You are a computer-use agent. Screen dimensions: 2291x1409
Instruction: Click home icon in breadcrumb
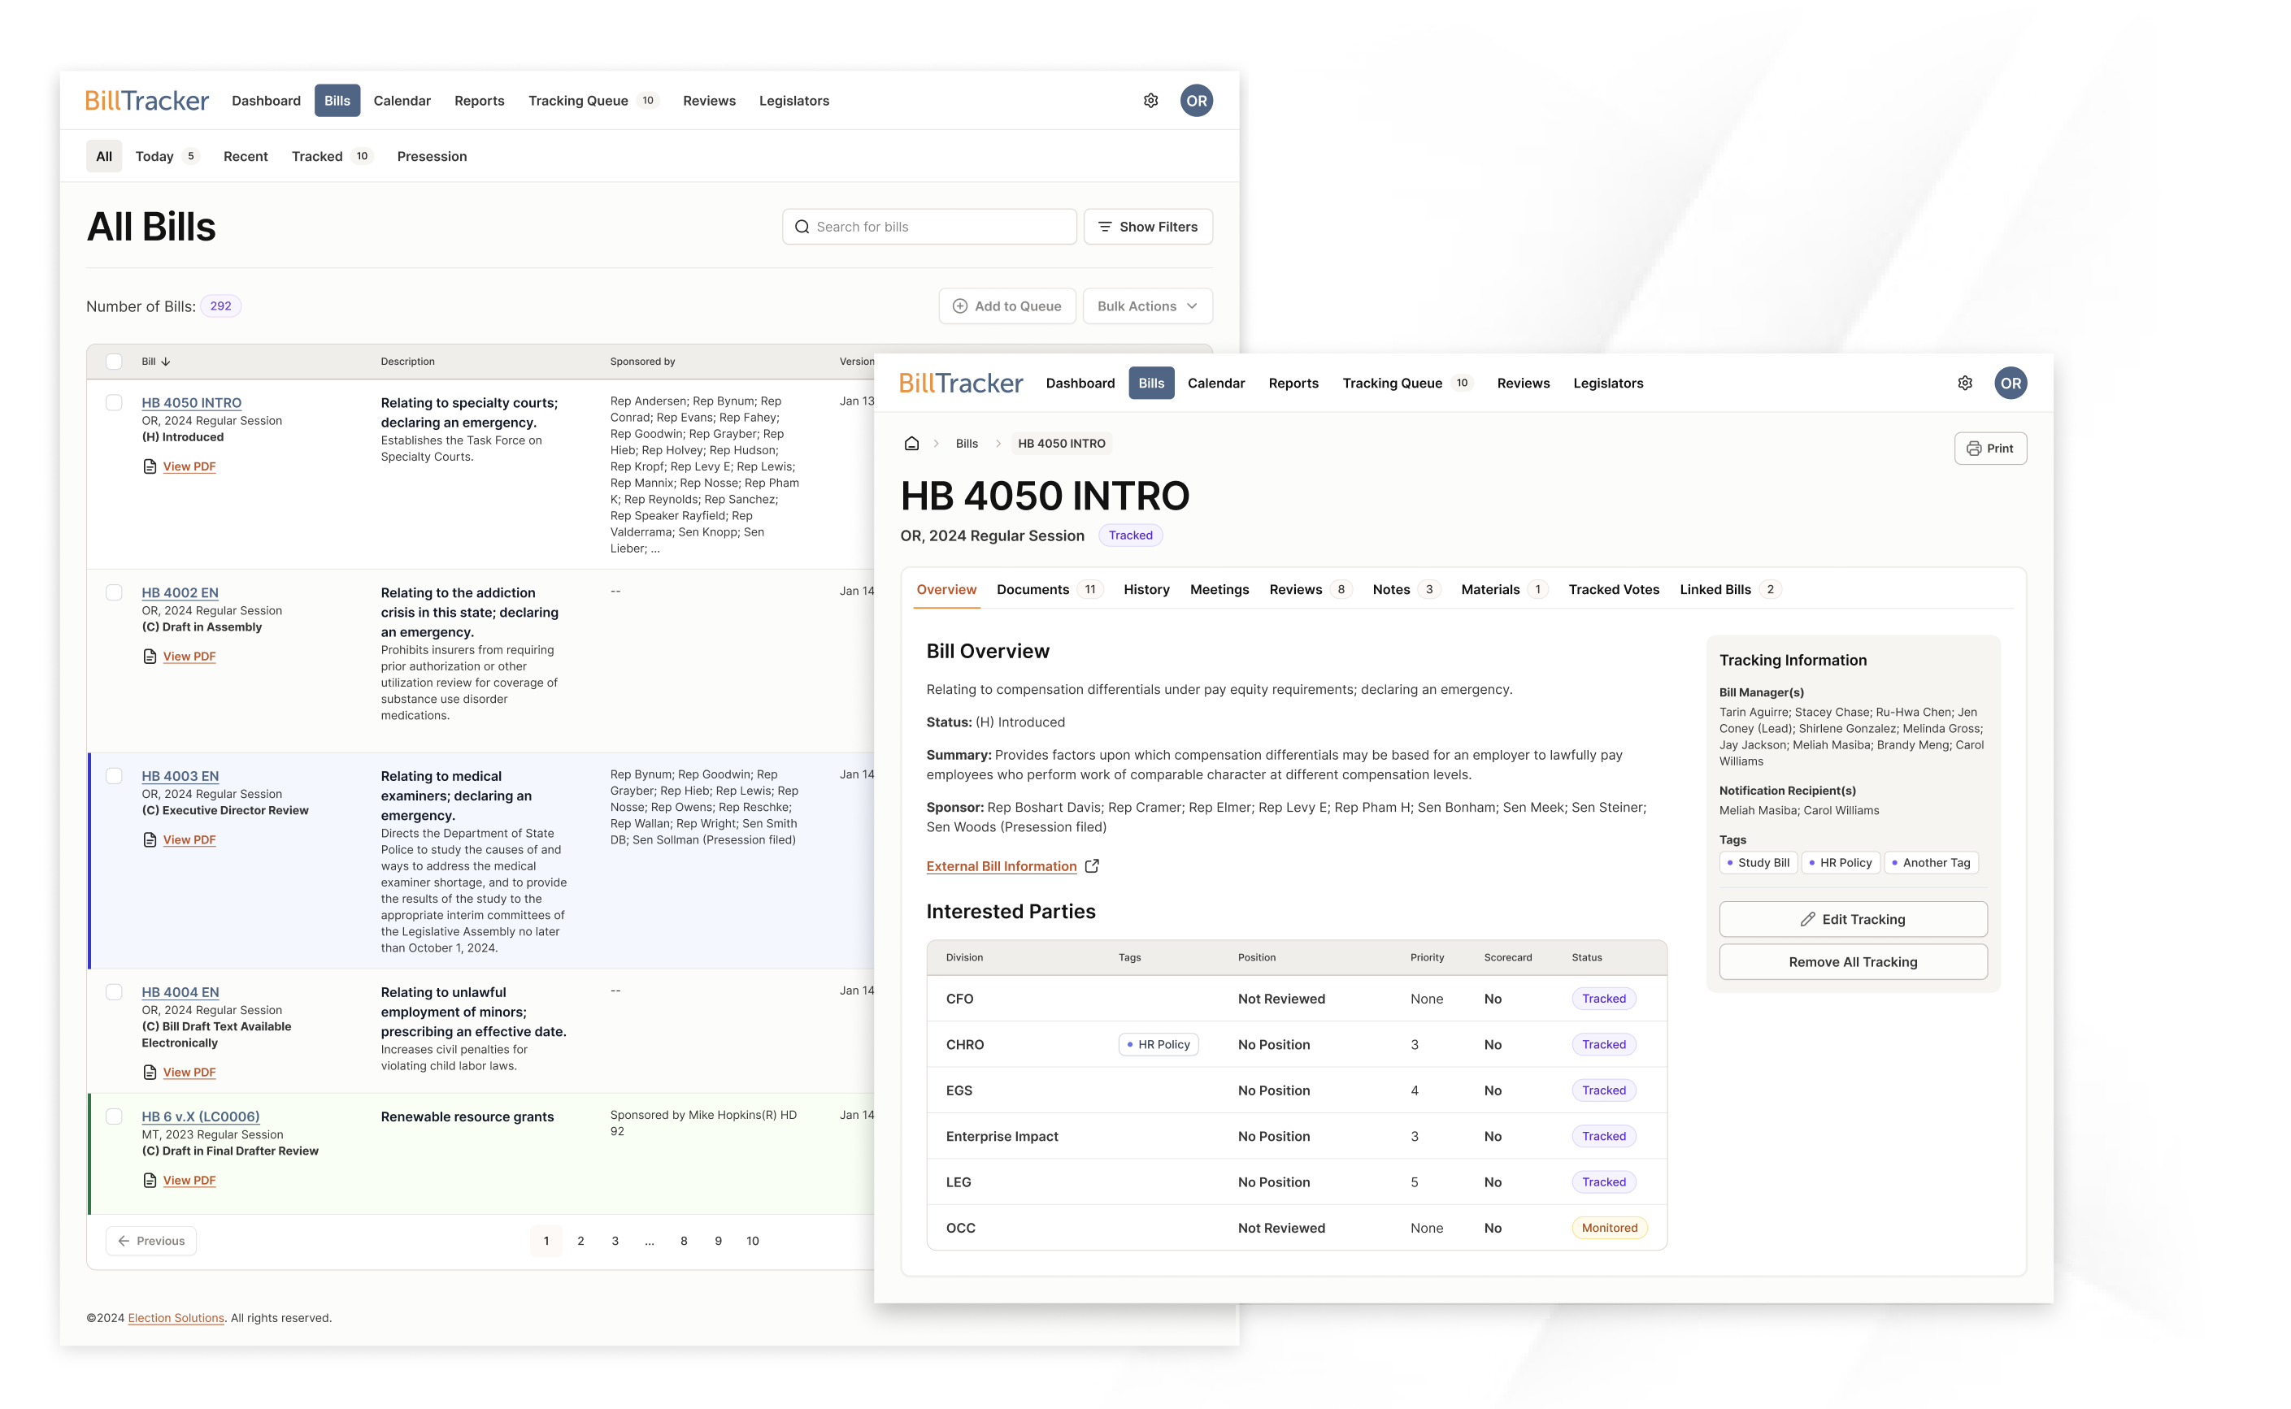[911, 444]
